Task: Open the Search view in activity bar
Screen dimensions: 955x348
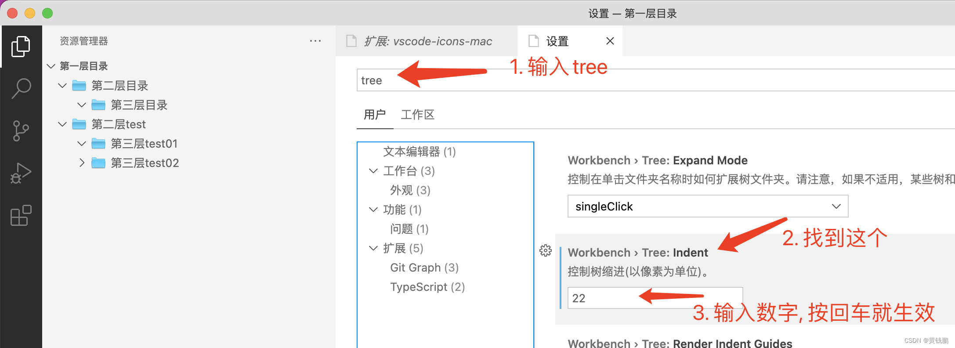Action: pyautogui.click(x=21, y=88)
